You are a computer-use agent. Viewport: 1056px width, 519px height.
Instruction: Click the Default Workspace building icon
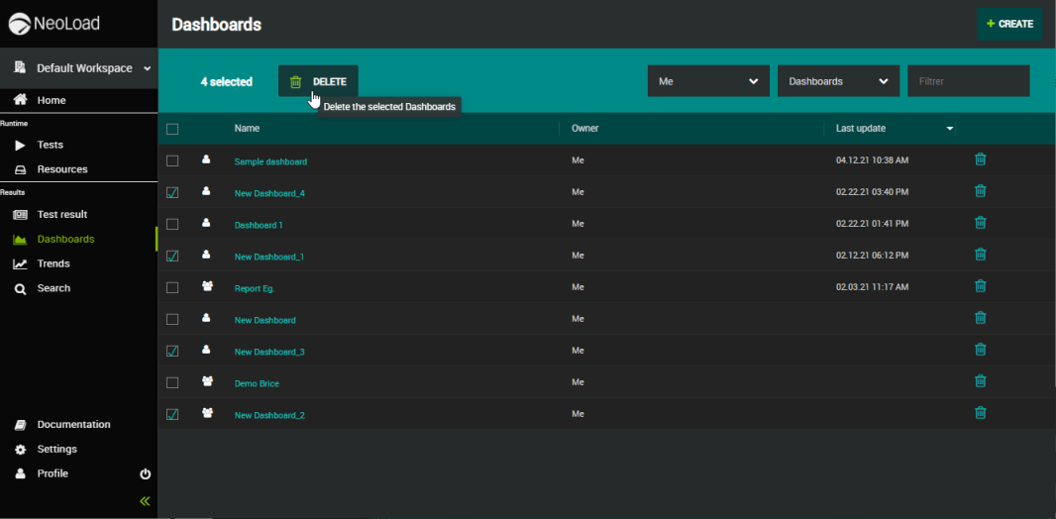click(x=20, y=67)
